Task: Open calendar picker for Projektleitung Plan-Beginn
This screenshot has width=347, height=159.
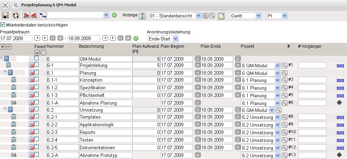Action: pos(198,65)
